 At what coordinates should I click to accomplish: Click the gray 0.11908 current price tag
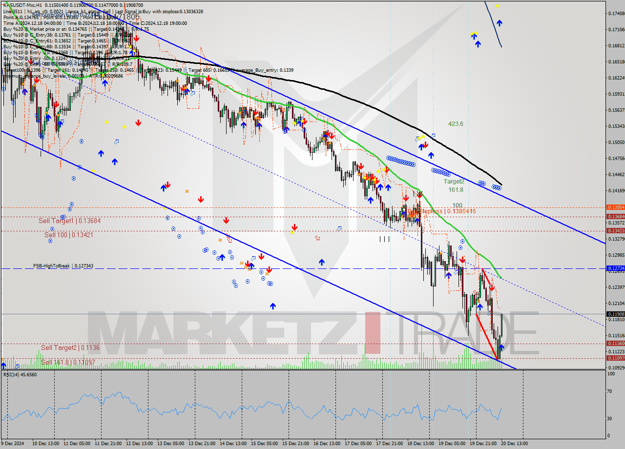click(615, 314)
